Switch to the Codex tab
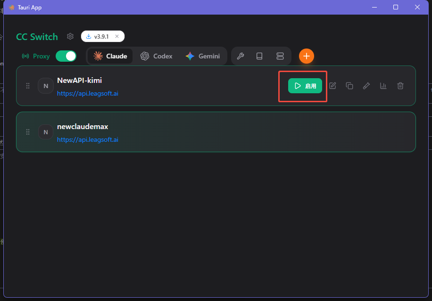 click(157, 56)
